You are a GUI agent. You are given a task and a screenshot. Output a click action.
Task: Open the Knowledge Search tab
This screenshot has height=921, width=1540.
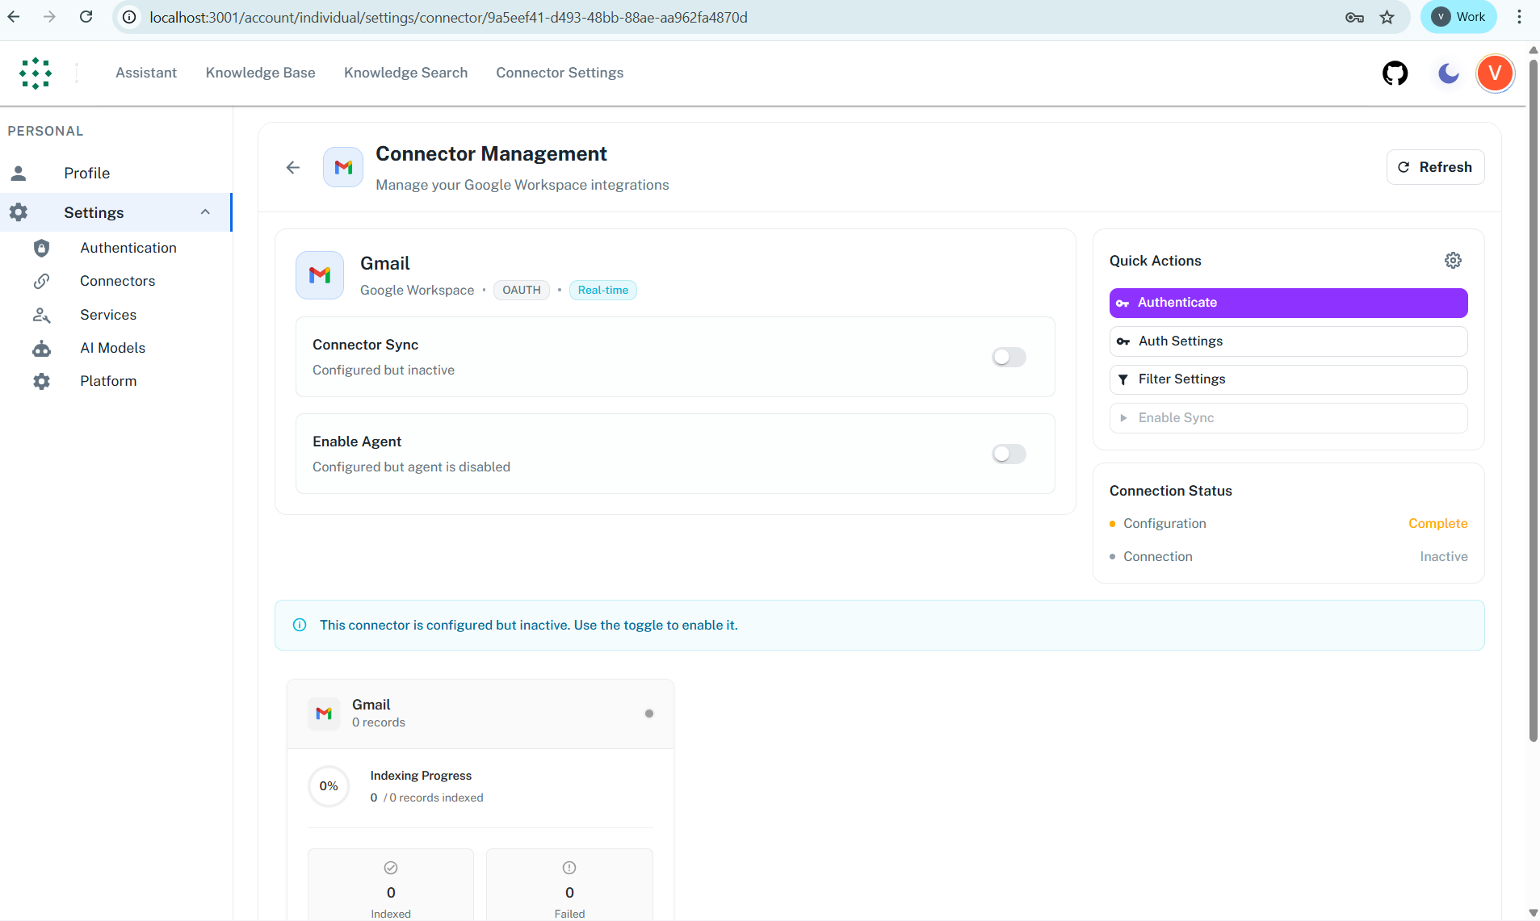pos(406,73)
